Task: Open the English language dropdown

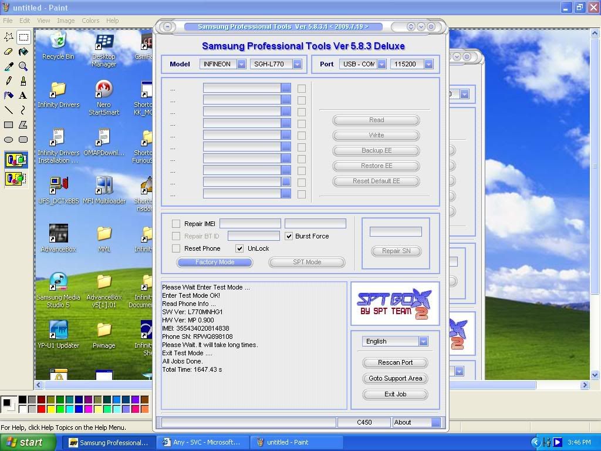Action: (x=423, y=341)
